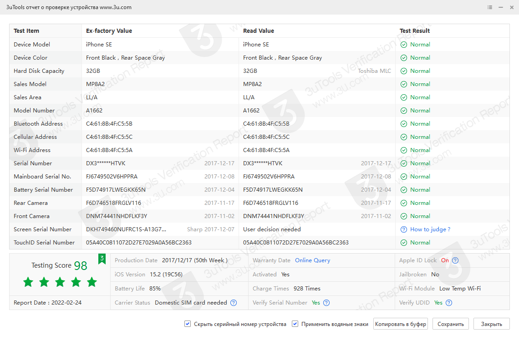Click the check icon in Battery Serial Number row

click(x=404, y=190)
